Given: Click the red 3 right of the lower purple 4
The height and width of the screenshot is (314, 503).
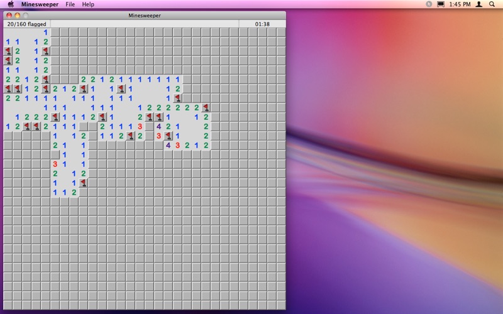Looking at the screenshot, I should tap(177, 146).
